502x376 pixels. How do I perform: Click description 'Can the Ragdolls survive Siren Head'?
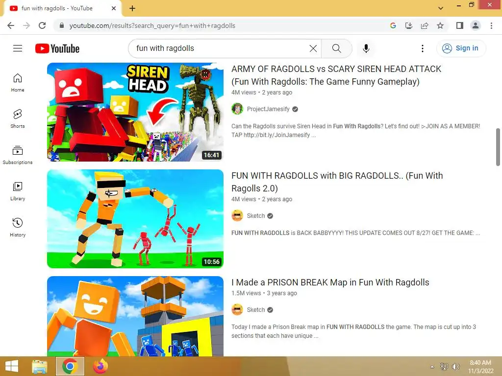[356, 130]
